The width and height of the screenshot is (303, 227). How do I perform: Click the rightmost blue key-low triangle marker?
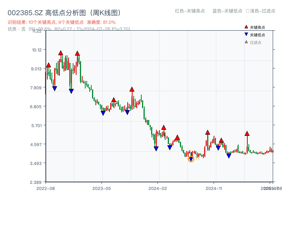[229, 155]
